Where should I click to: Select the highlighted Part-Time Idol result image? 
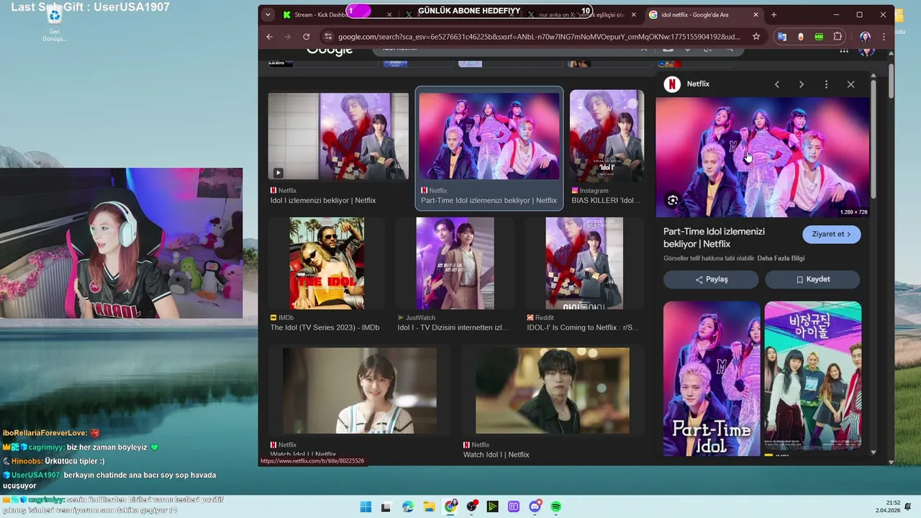coord(489,135)
